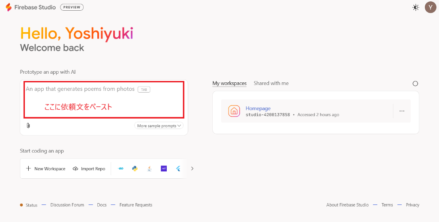Select the Go template icon
The image size is (439, 222).
click(120, 168)
